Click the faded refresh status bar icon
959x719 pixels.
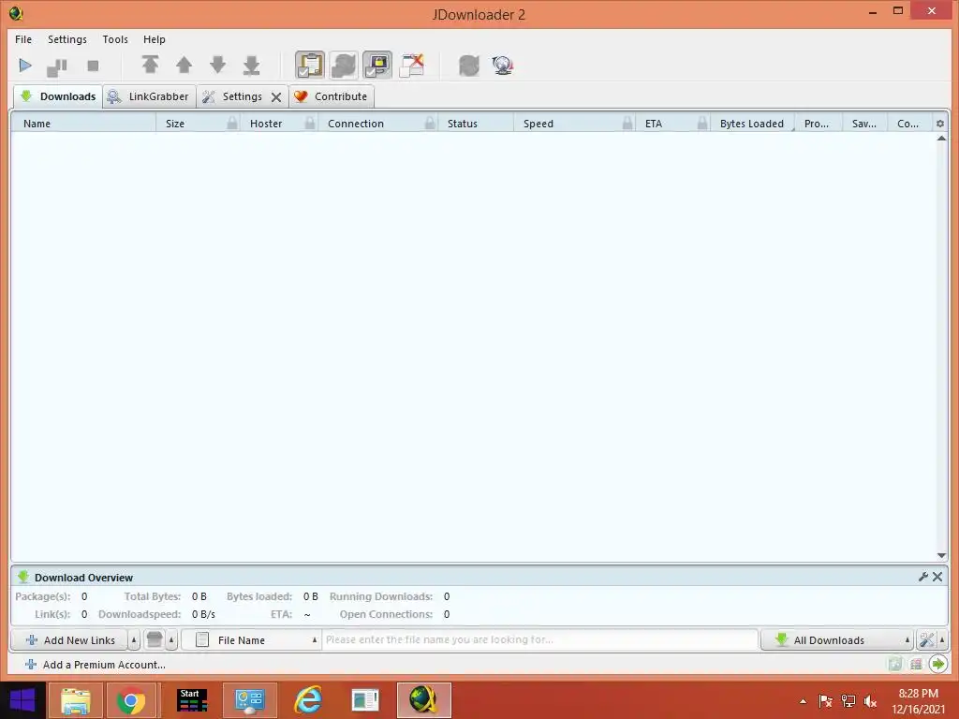tap(895, 664)
